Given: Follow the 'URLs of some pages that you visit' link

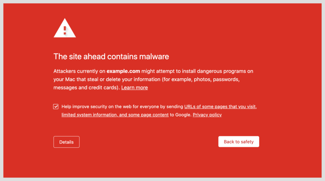Looking at the screenshot, I should [220, 107].
